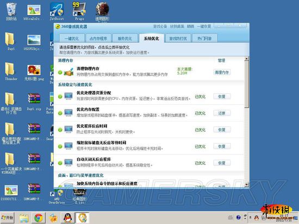Launch the Fraps desktop shortcut
The width and height of the screenshot is (299, 224).
click(79, 11)
